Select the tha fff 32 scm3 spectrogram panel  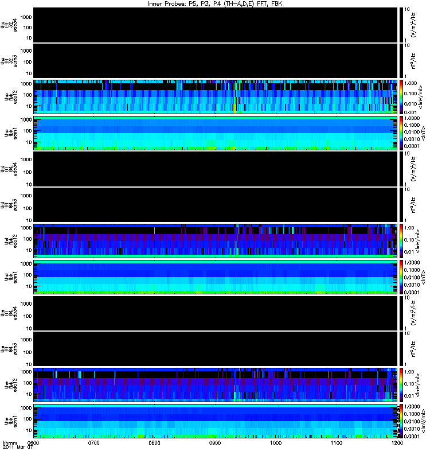click(216, 61)
